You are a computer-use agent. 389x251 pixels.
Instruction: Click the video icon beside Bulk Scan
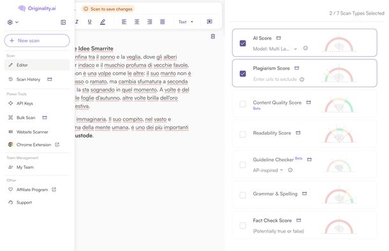click(45, 117)
